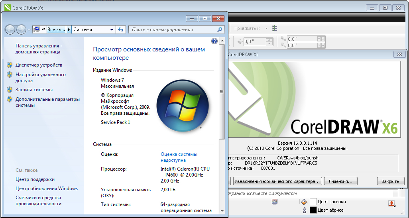Click the vertical scrollbar thumb in System window

[x=222, y=92]
